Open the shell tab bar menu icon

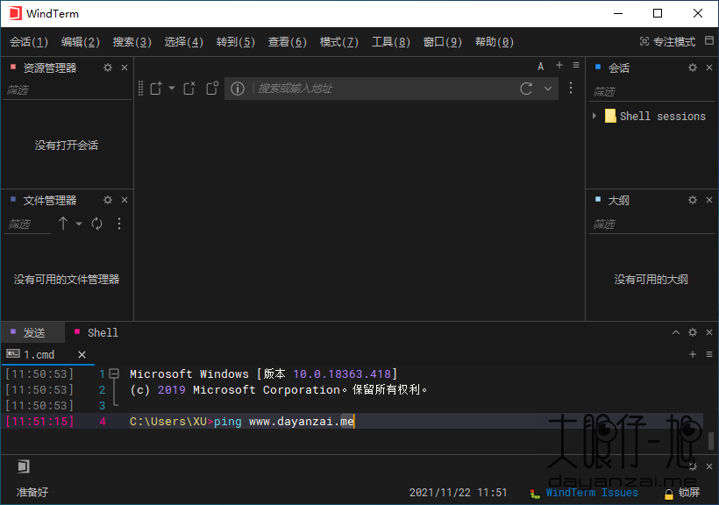click(708, 354)
